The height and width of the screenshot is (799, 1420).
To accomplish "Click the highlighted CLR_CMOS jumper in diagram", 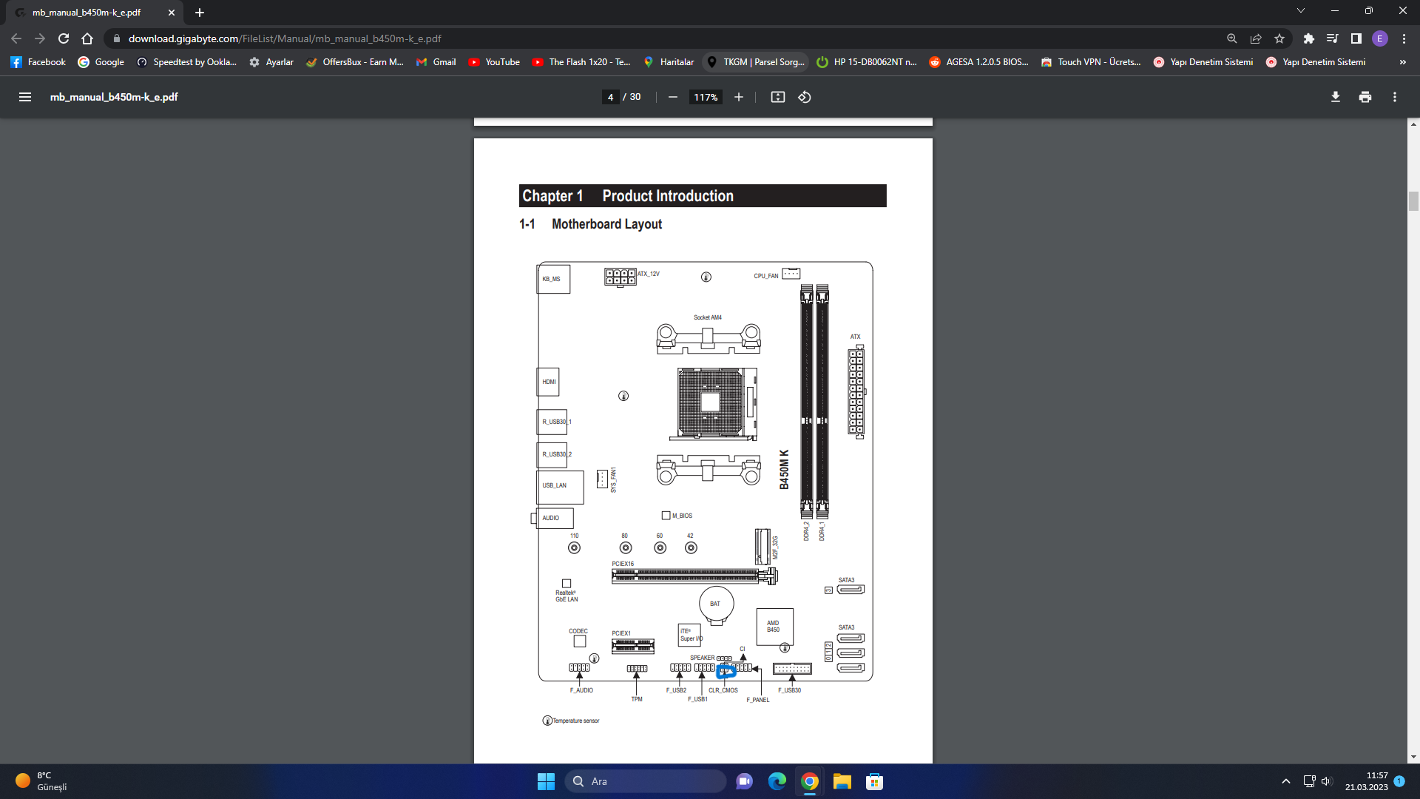I will pos(726,671).
